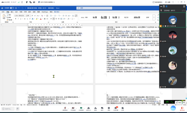Increase font size with grow-font icon
Screen dimensions: 187x113
pos(33,16)
